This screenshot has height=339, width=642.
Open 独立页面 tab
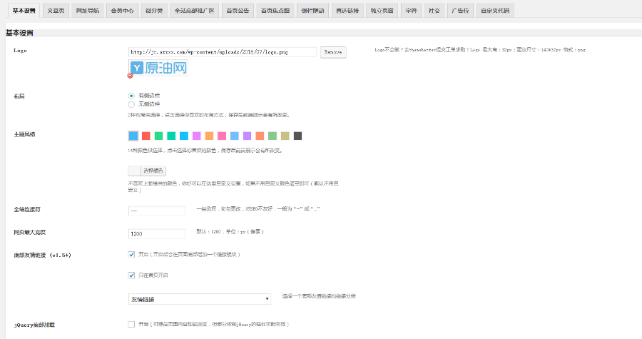(382, 11)
